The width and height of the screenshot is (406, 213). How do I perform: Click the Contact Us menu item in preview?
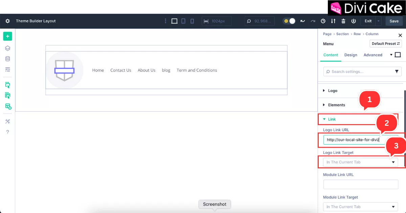(x=121, y=70)
